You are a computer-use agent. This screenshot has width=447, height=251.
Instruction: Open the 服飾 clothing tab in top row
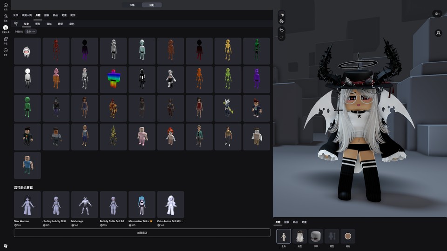(x=47, y=15)
